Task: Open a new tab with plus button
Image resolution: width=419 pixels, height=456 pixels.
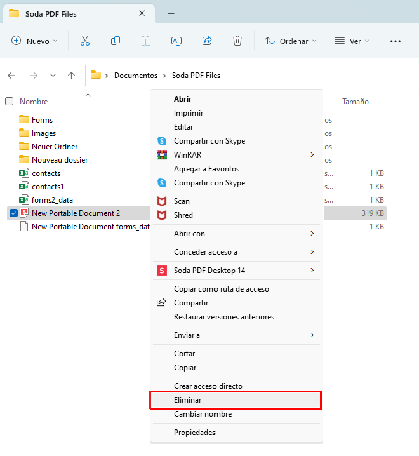Action: 171,14
